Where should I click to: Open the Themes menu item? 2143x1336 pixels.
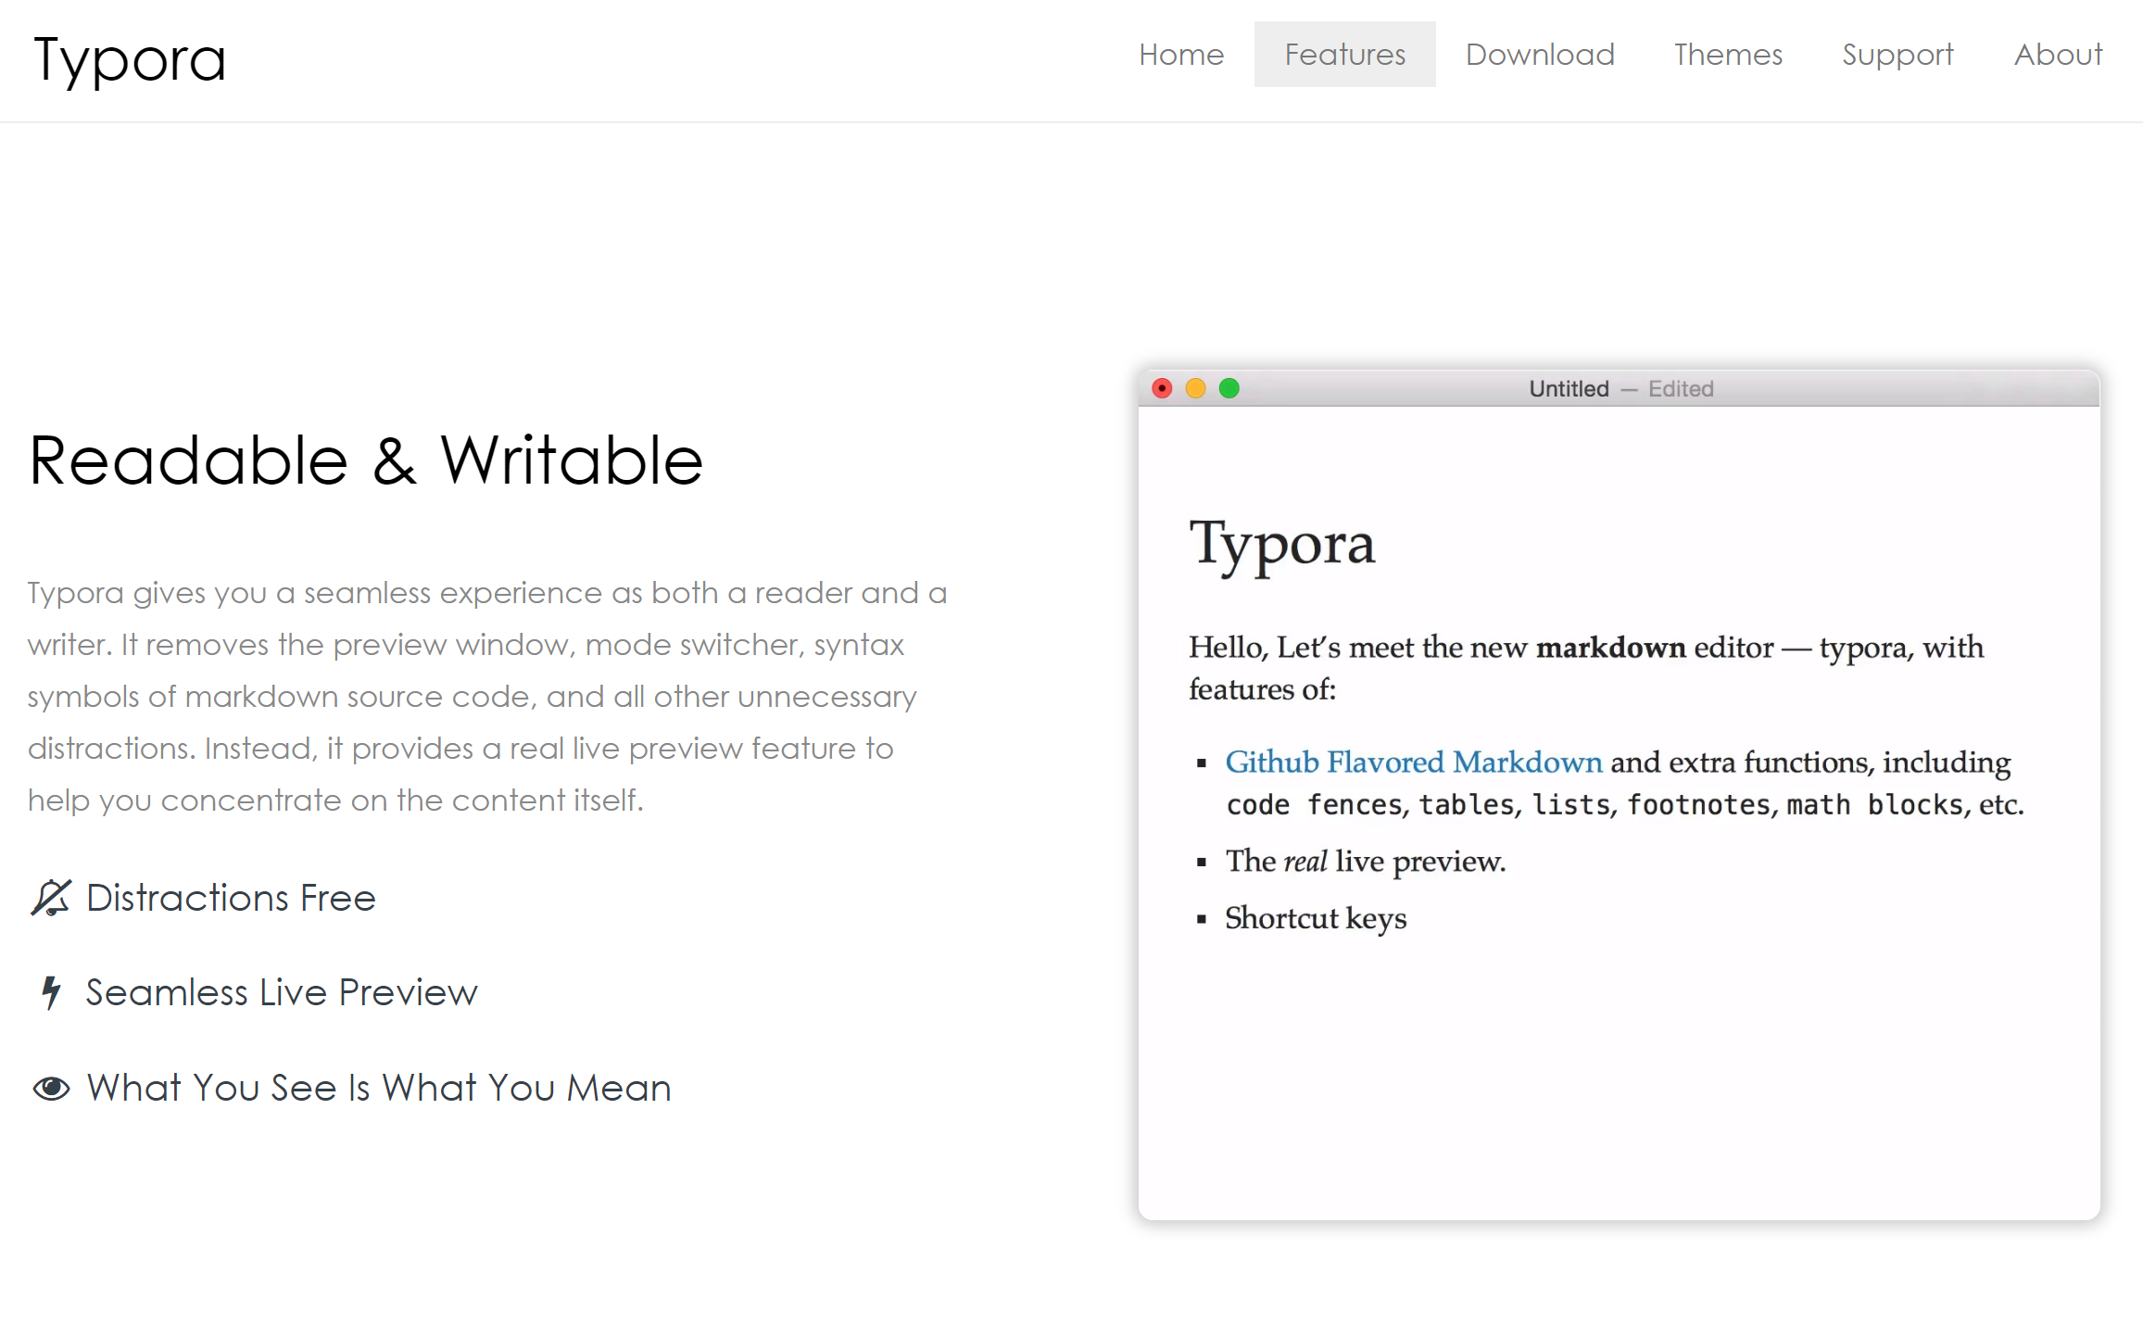pyautogui.click(x=1727, y=55)
